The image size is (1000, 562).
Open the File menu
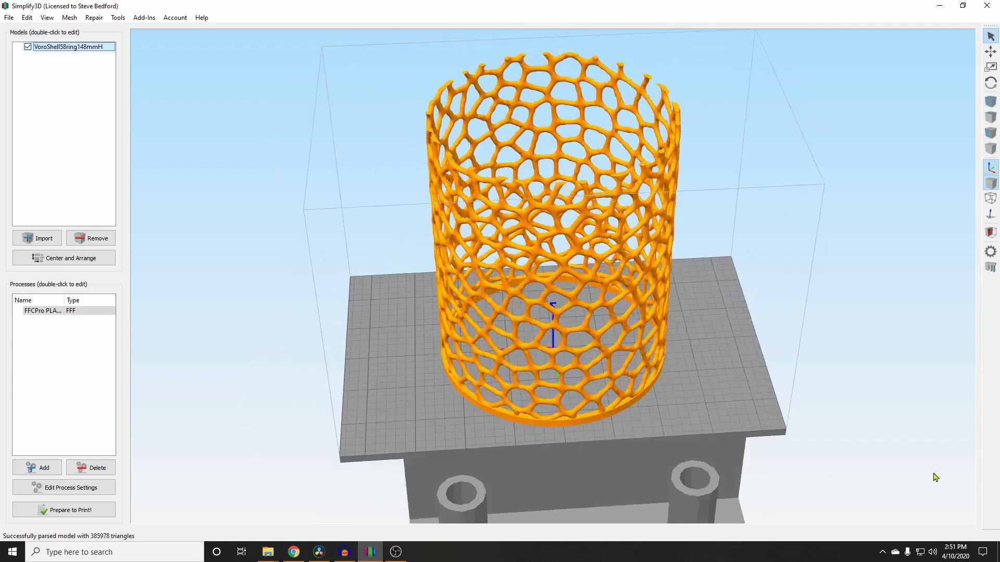(9, 18)
